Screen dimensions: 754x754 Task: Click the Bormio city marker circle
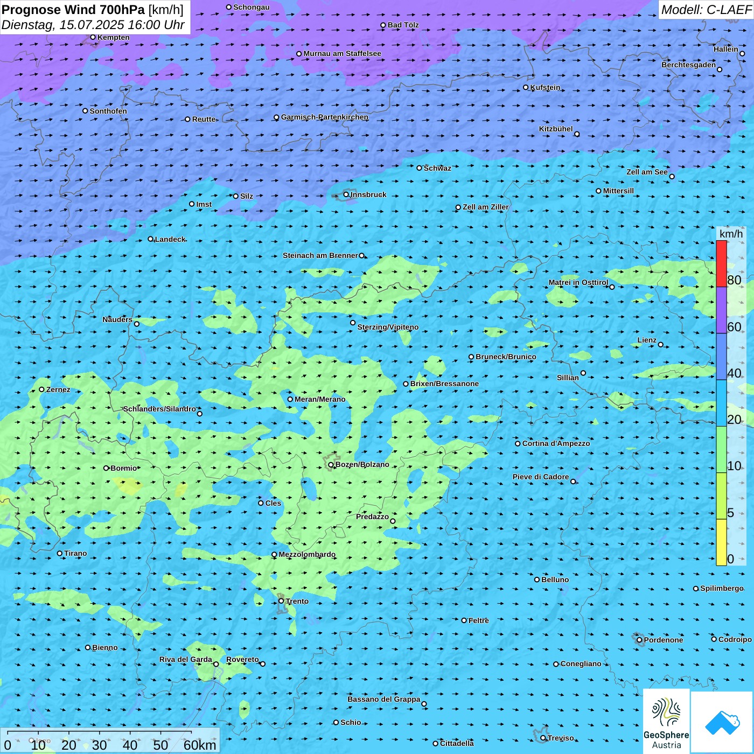106,468
